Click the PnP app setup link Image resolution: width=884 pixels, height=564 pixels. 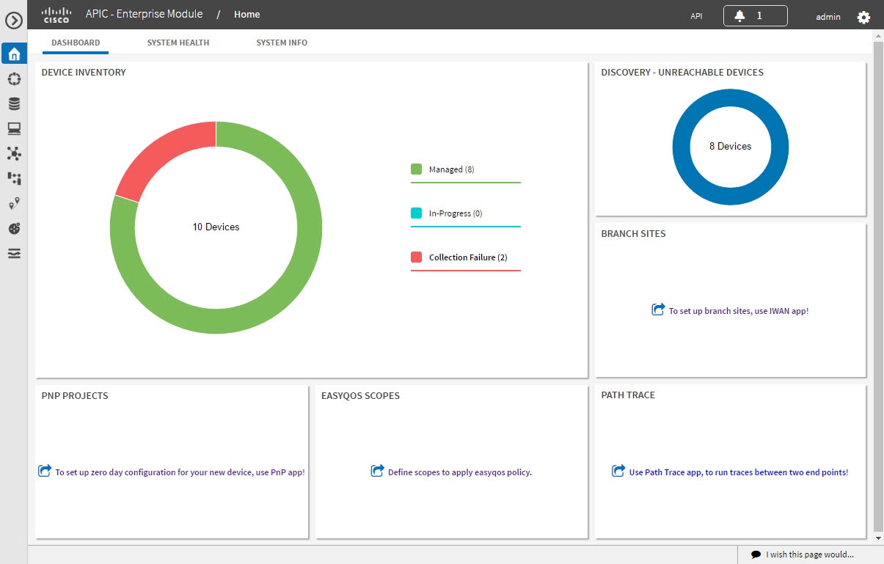[x=179, y=472]
